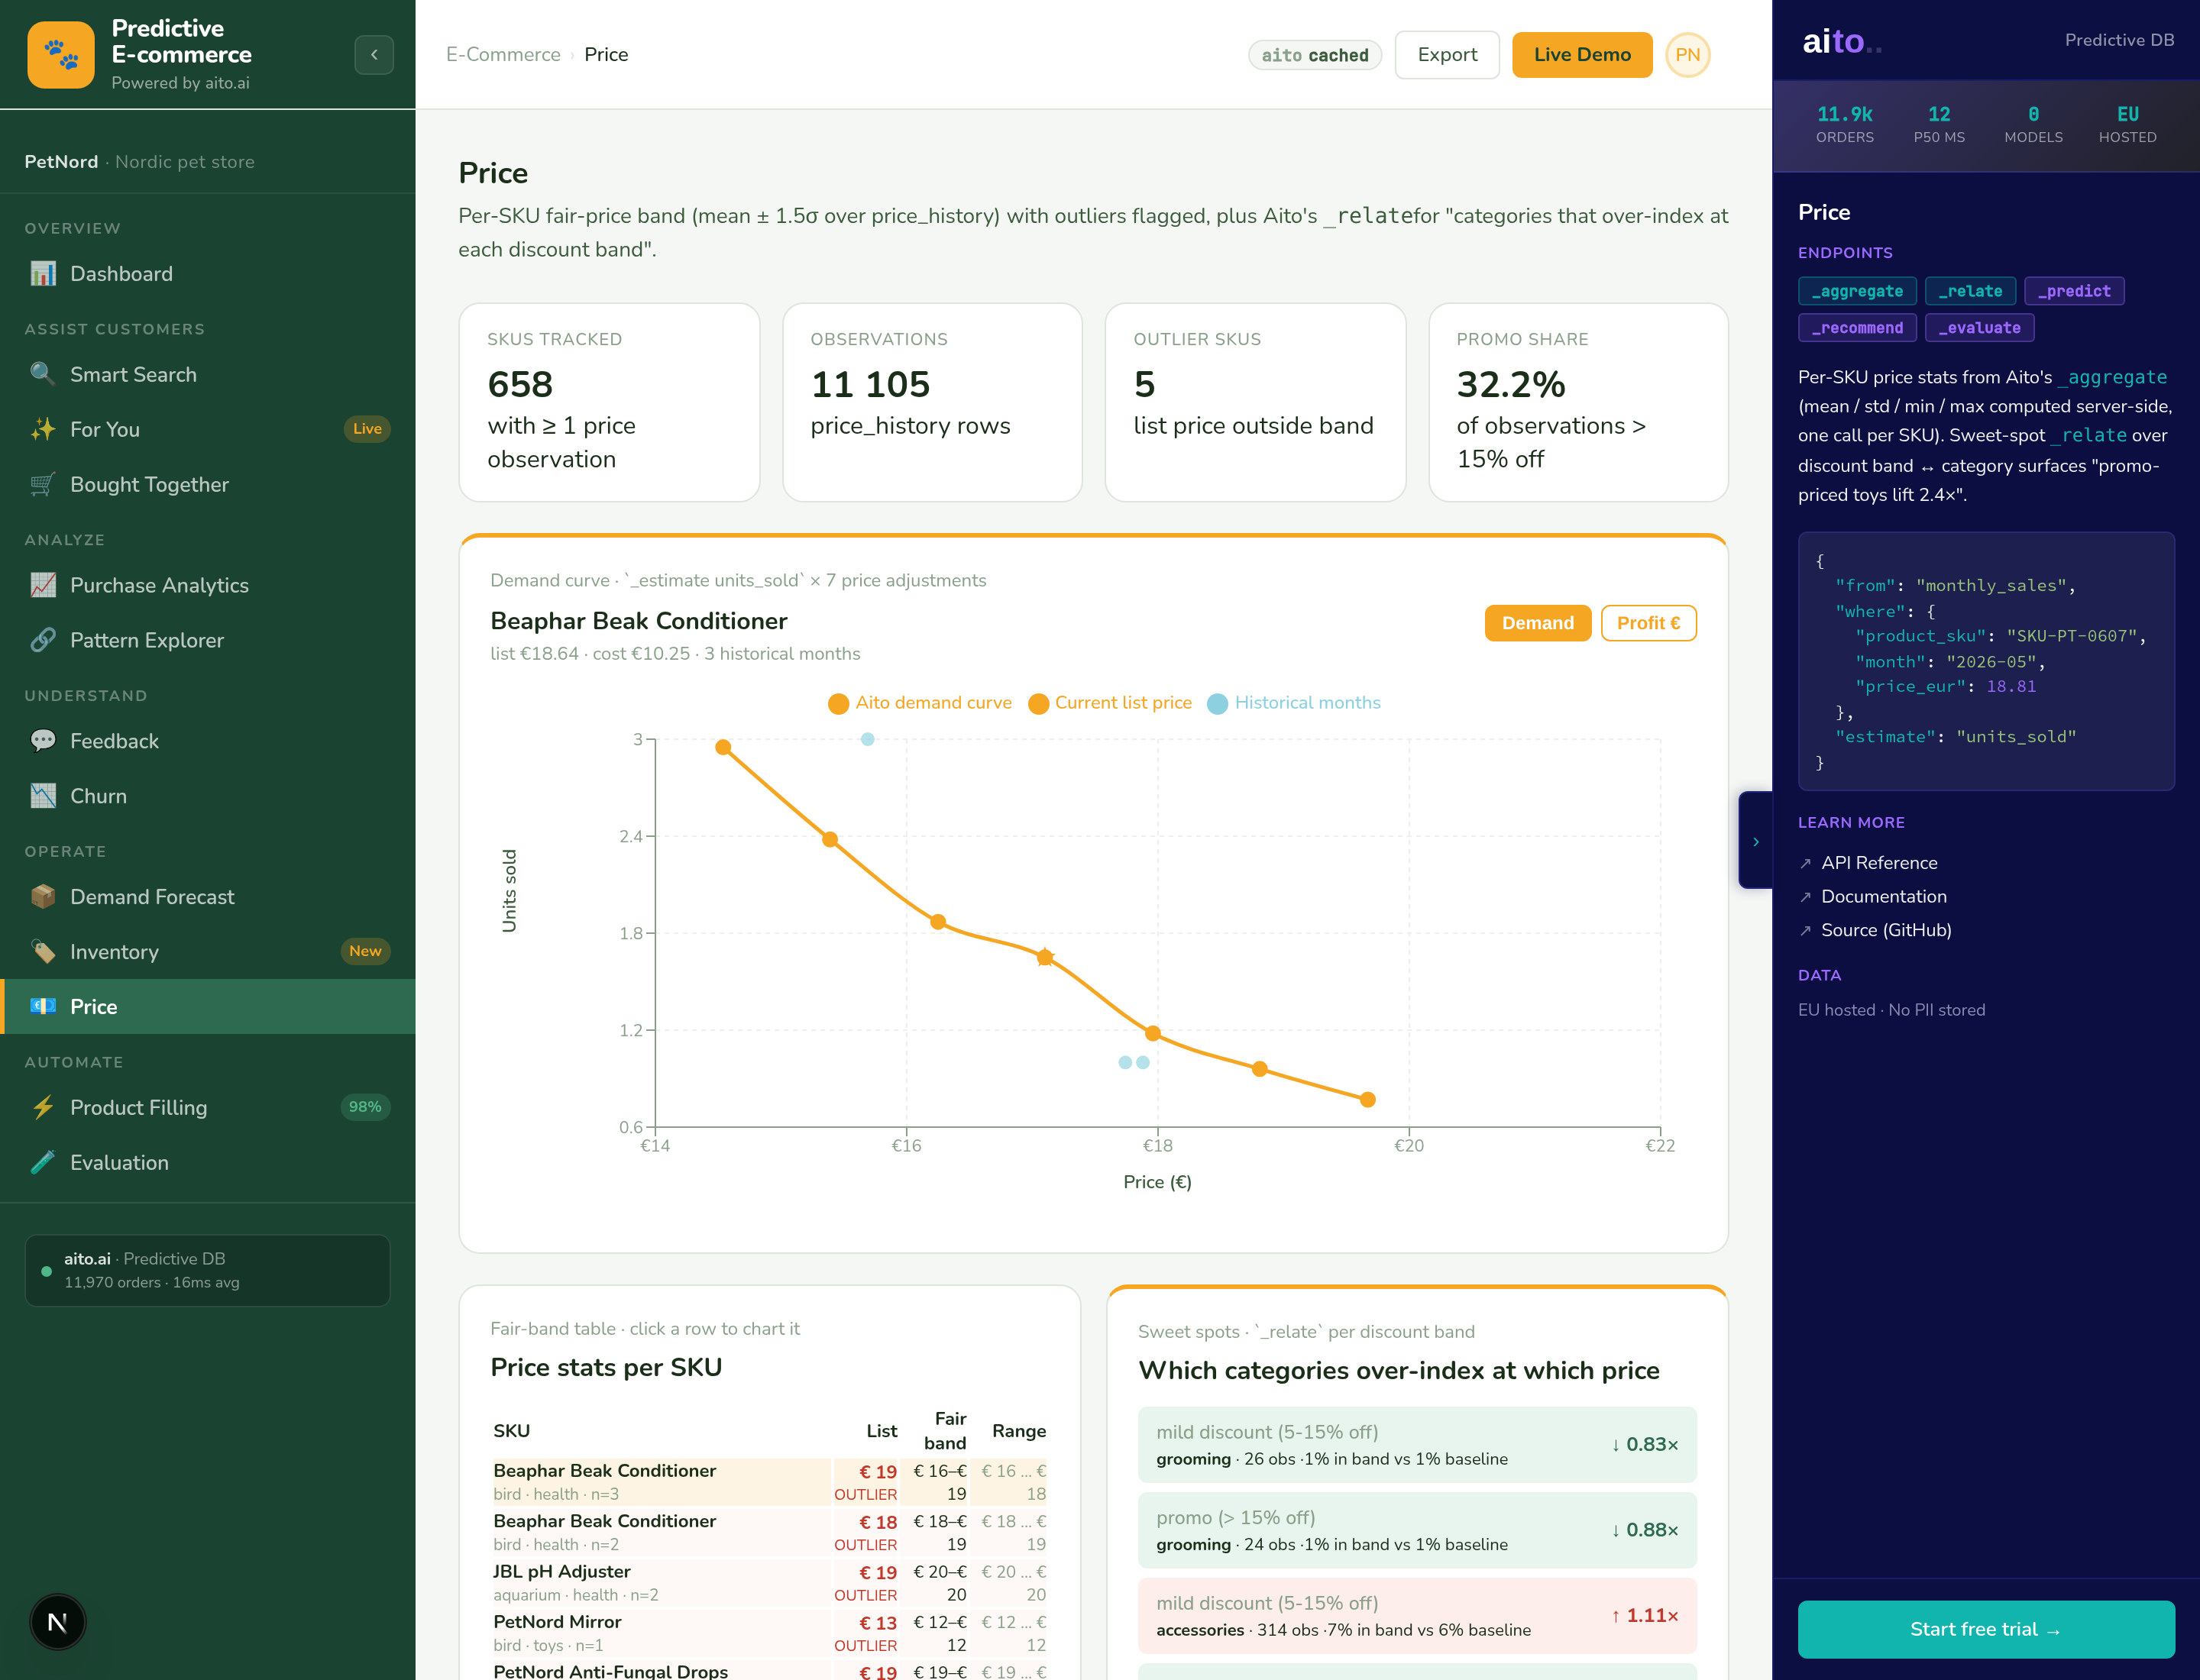Image resolution: width=2200 pixels, height=1680 pixels.
Task: Click the Feedback speech bubble icon
Action: coord(43,741)
